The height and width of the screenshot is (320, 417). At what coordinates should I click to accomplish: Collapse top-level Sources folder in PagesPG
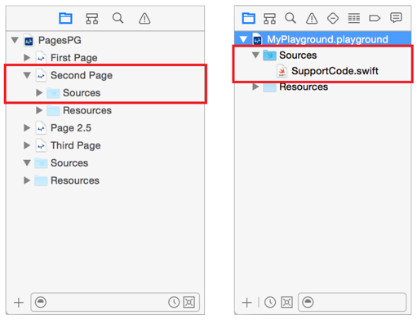pyautogui.click(x=27, y=162)
